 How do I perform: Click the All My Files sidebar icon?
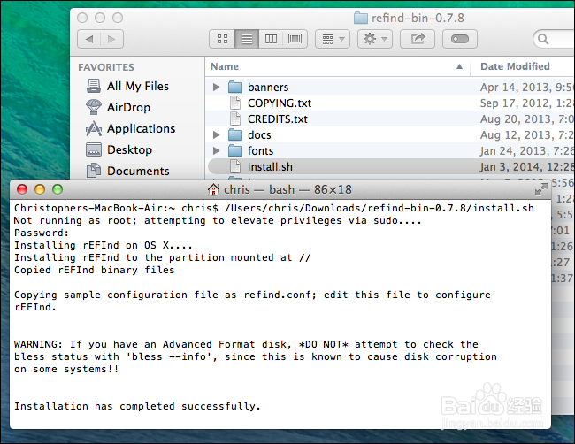point(94,86)
